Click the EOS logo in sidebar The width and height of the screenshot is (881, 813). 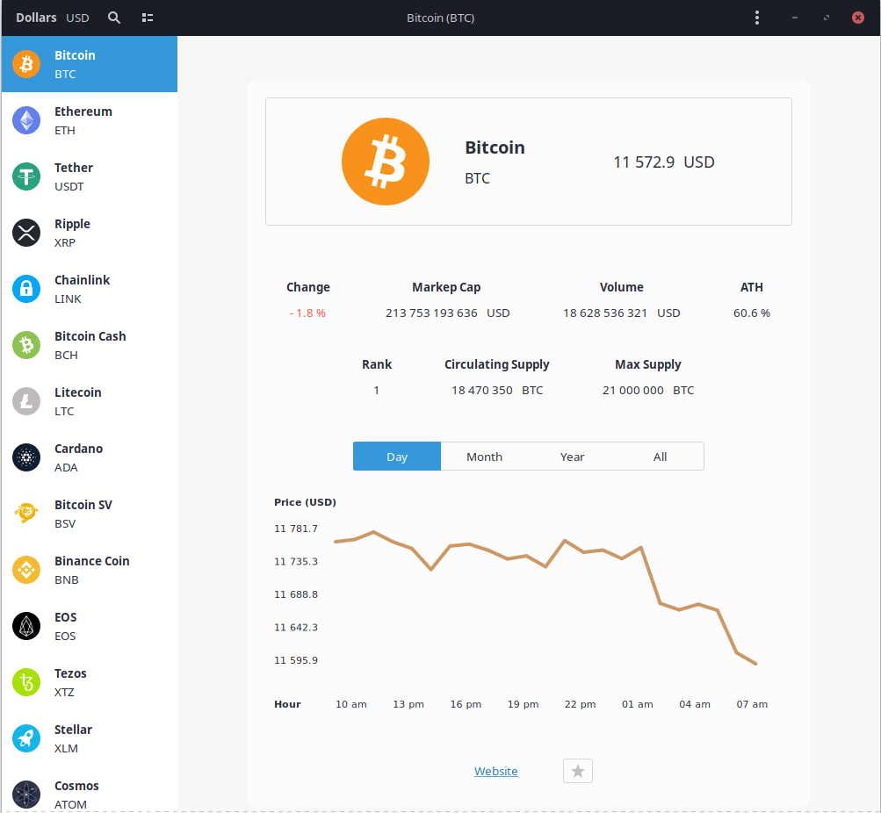coord(26,625)
